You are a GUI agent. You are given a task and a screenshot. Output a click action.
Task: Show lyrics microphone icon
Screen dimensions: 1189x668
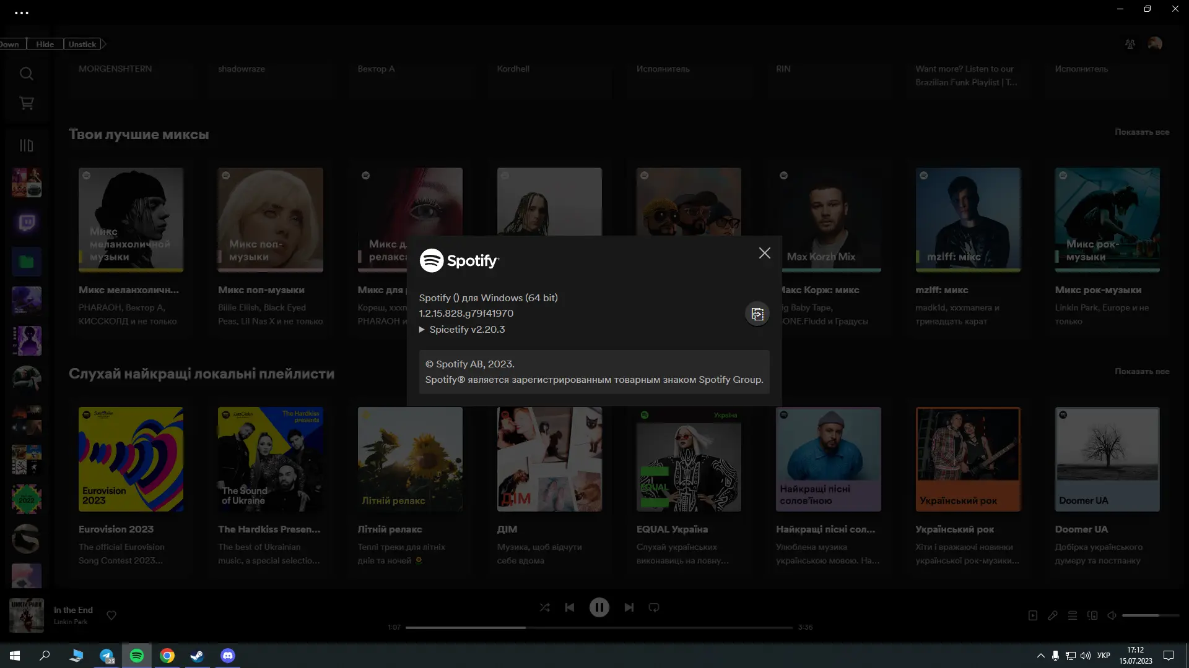(x=1053, y=615)
